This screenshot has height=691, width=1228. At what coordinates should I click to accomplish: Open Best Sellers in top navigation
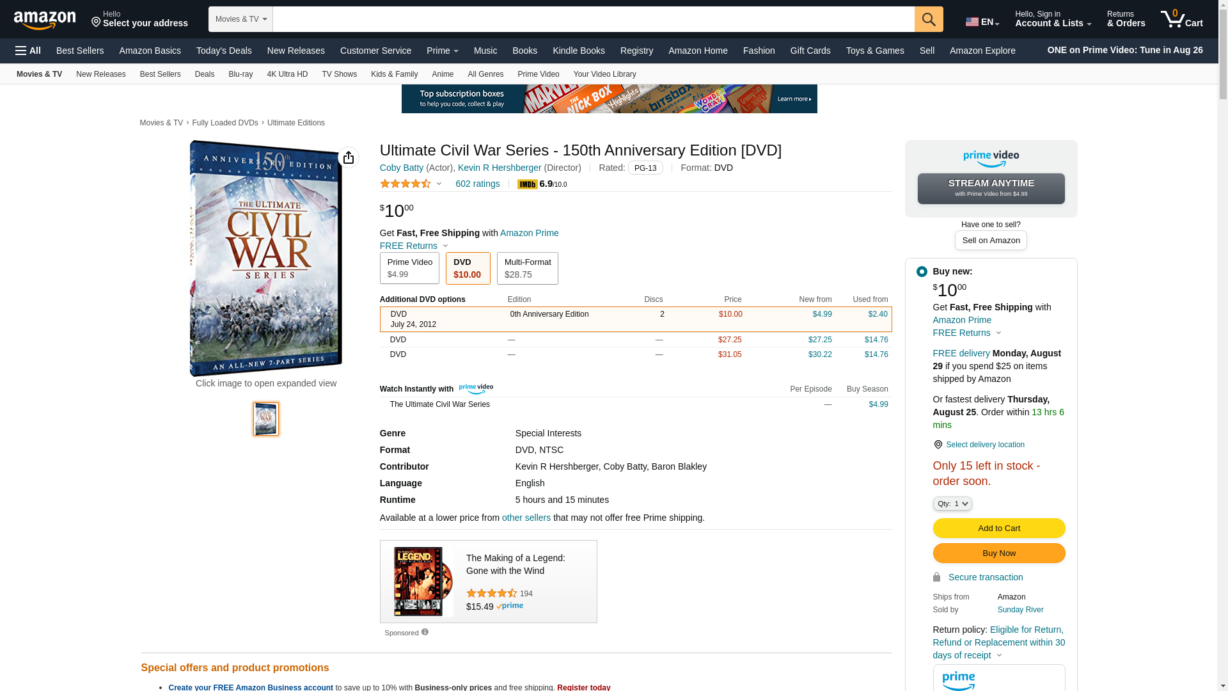80,51
